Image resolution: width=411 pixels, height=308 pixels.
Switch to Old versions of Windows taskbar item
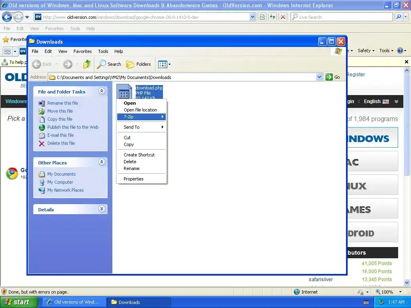point(73,302)
